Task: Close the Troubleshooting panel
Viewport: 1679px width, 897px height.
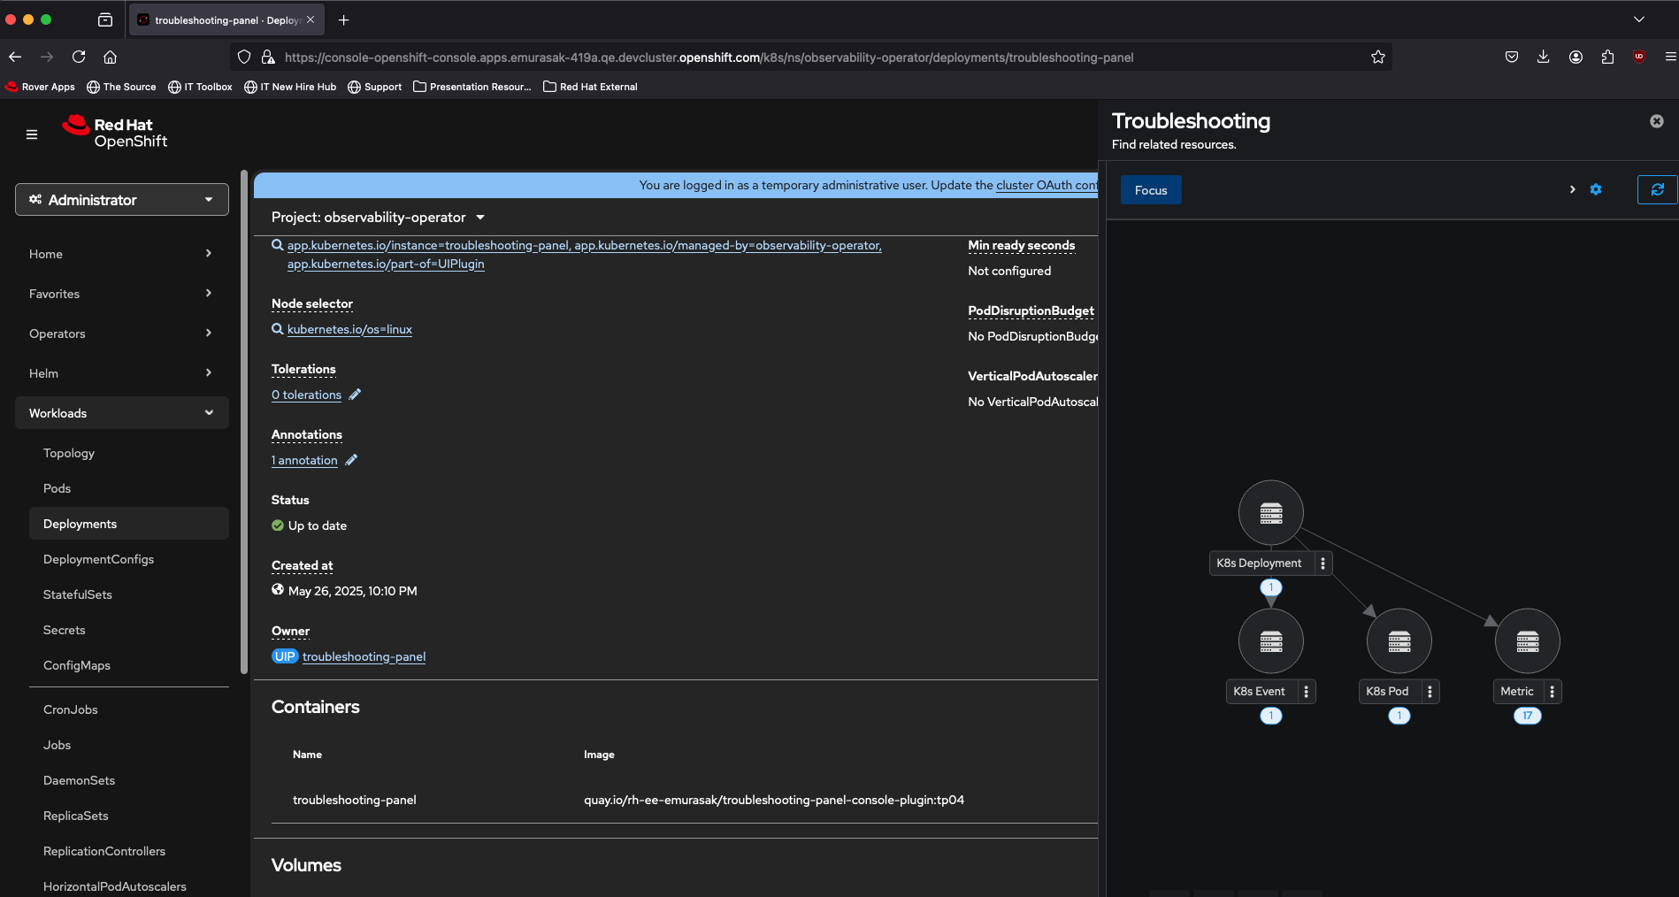Action: (x=1657, y=121)
